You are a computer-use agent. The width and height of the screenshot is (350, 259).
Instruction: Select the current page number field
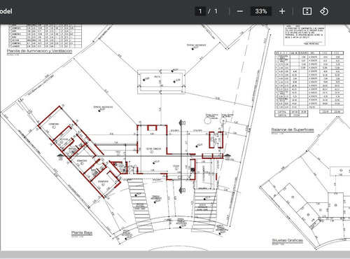[x=200, y=11]
